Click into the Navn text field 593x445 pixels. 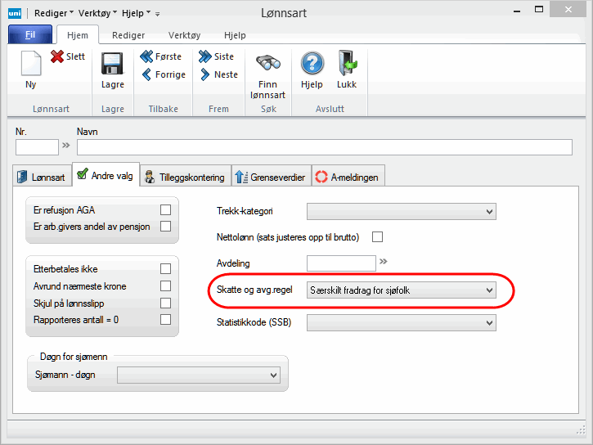[324, 147]
